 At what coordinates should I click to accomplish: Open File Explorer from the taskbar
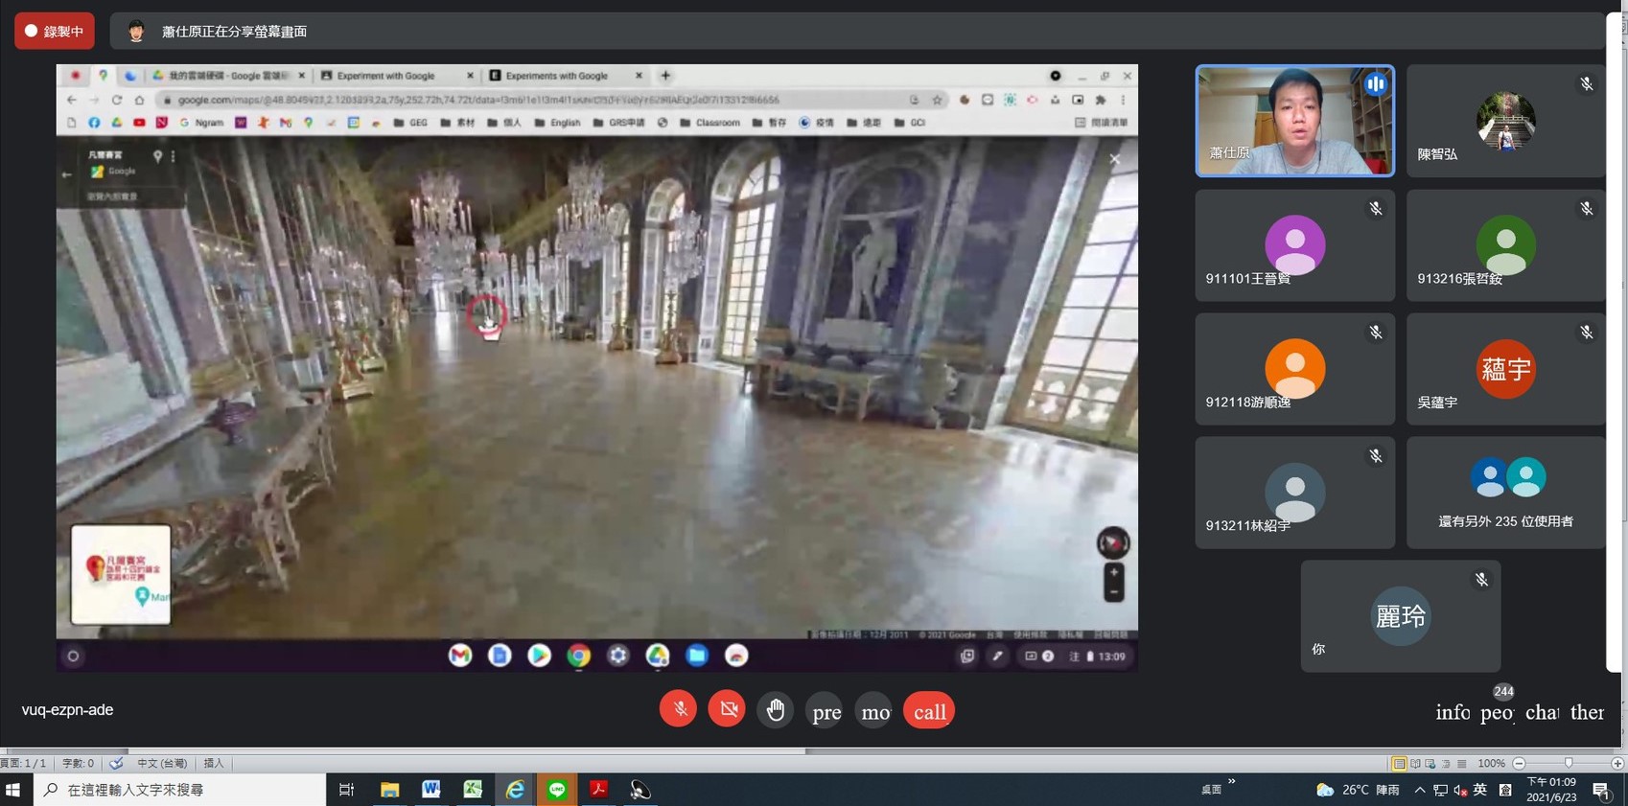tap(389, 790)
